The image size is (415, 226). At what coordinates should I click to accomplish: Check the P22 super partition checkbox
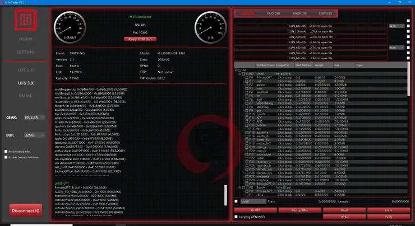[247, 158]
